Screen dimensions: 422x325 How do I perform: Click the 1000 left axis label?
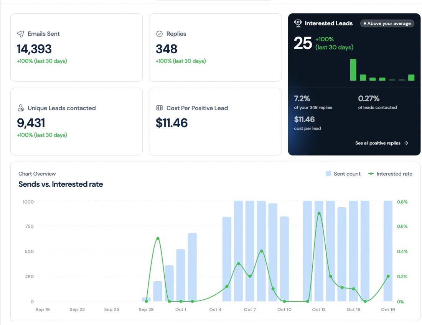coord(28,202)
